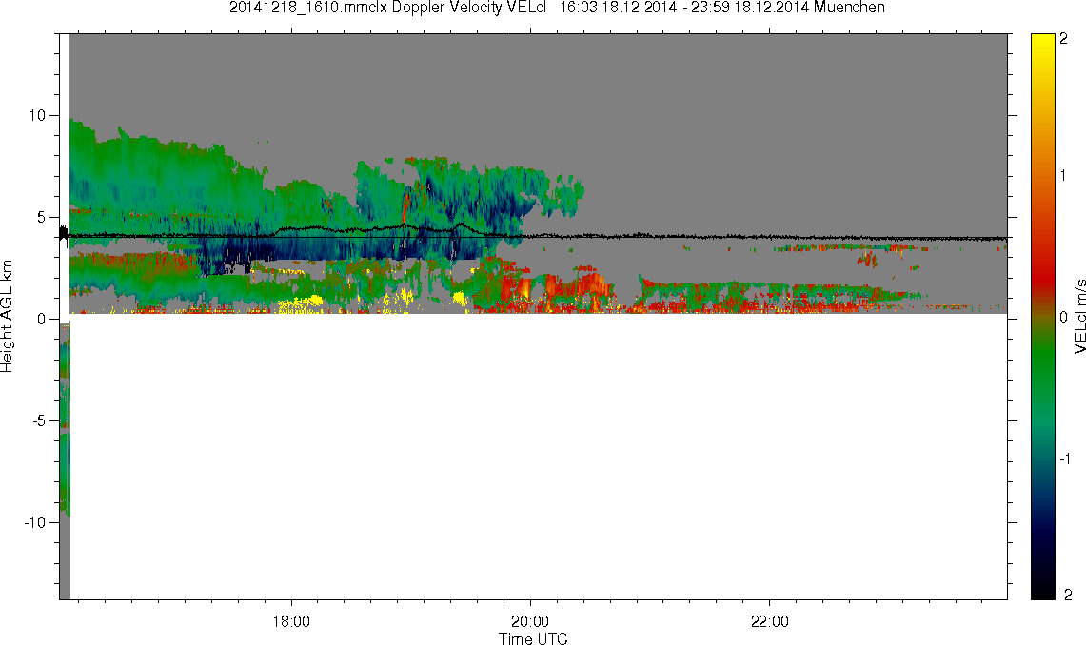Click the height tick label 10
The width and height of the screenshot is (1086, 645).
coord(37,115)
